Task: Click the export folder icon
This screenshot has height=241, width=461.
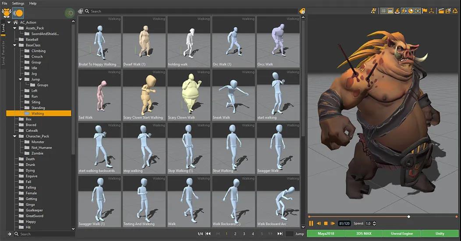Action: click(448, 11)
